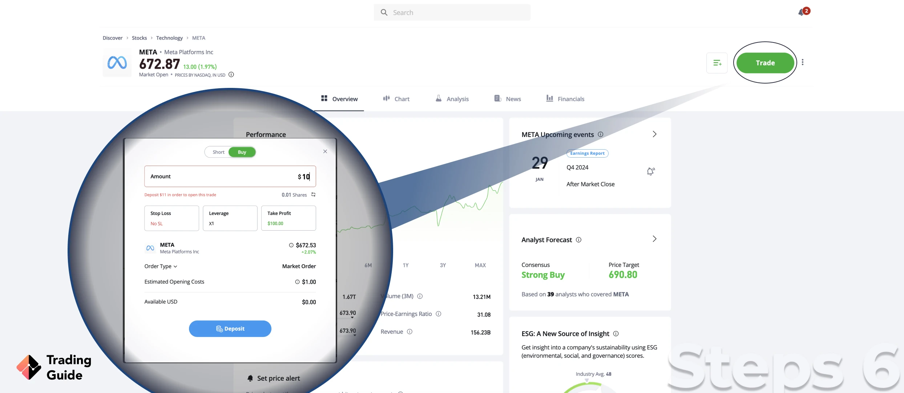The width and height of the screenshot is (904, 393).
Task: Click info icon beside META Upcoming events
Action: pos(601,134)
